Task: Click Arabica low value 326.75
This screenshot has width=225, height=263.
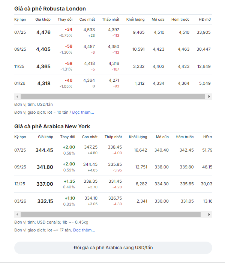Action: [115, 198]
